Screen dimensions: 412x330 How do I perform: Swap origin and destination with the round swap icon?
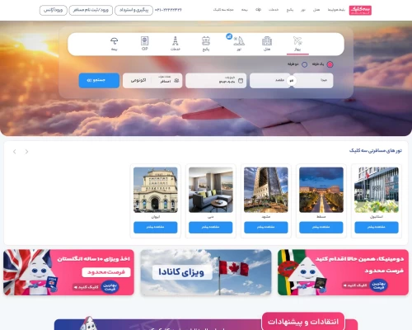pos(292,81)
